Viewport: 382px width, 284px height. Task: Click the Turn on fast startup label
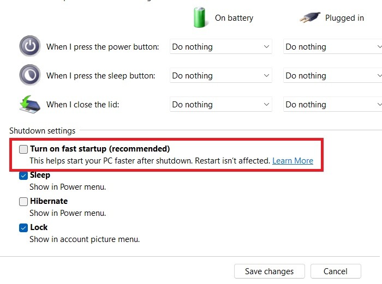pyautogui.click(x=100, y=149)
